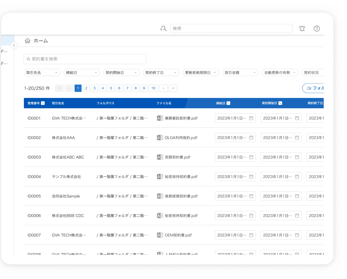Select page 1 in pagination

tap(78, 88)
